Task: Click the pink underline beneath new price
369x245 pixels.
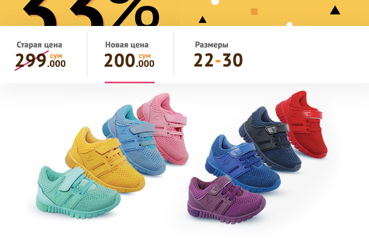Action: (x=130, y=82)
